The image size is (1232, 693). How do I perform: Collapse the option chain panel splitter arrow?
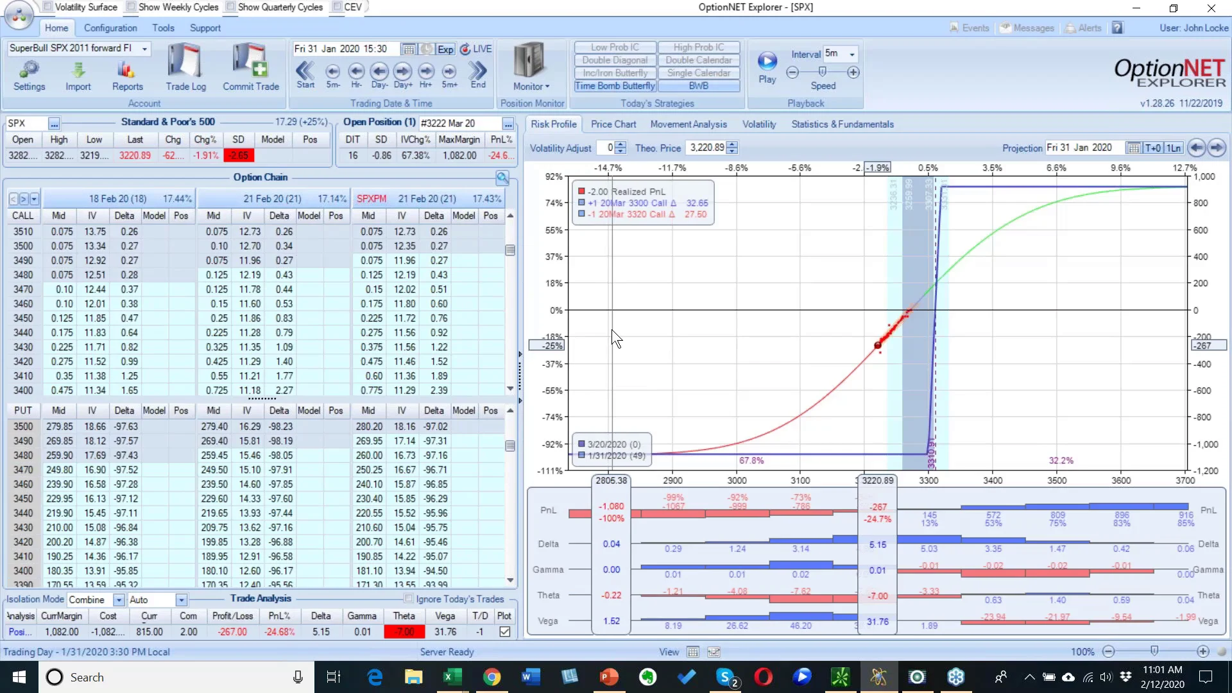pos(520,354)
